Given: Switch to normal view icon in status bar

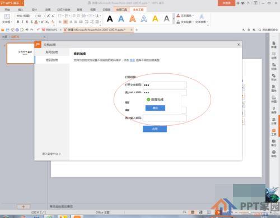Looking at the screenshot, I should click(193, 212).
